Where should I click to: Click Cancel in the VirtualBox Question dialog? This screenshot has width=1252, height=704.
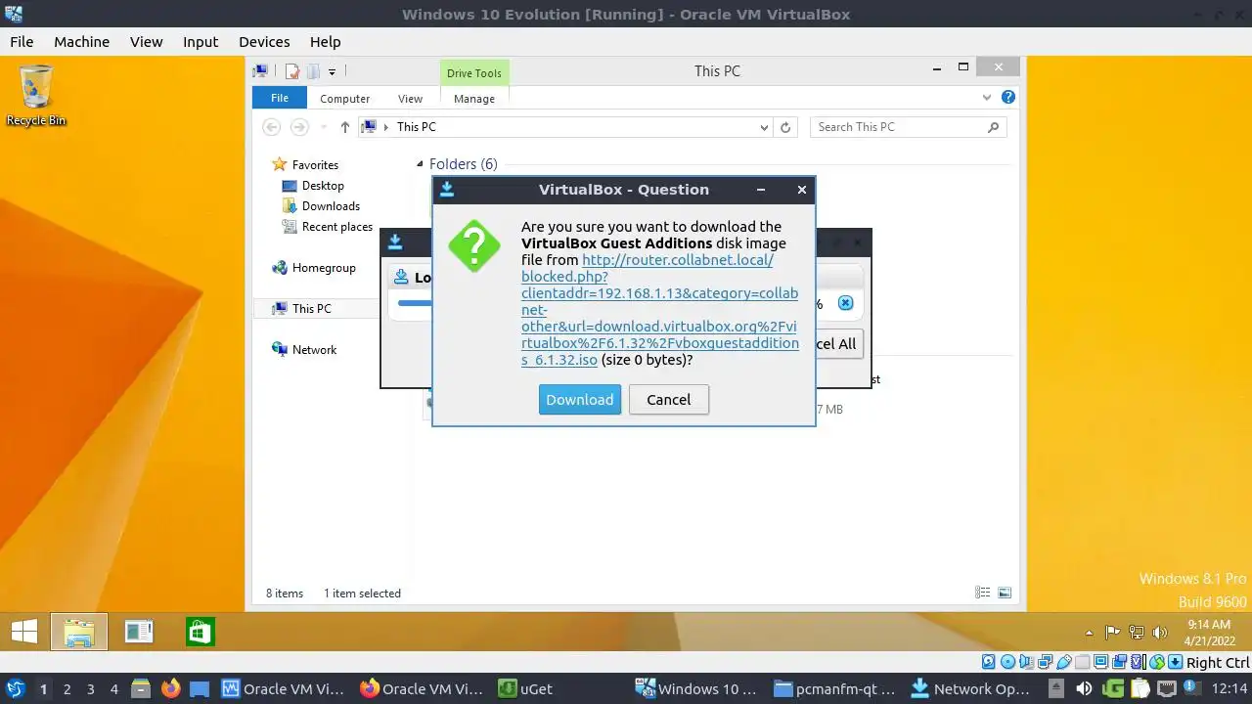click(668, 399)
